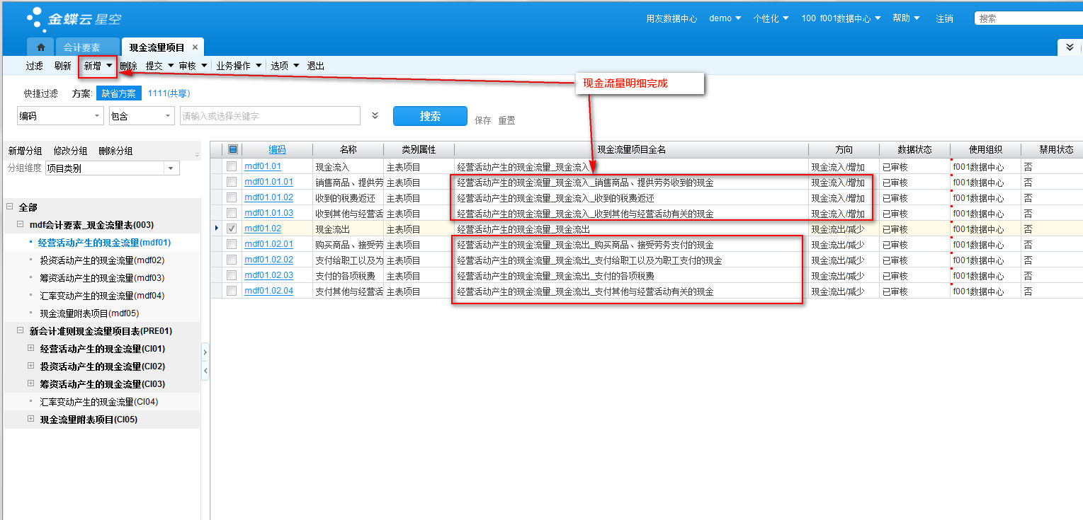
Task: Open the mdf01.01.02 code link
Action: click(268, 197)
